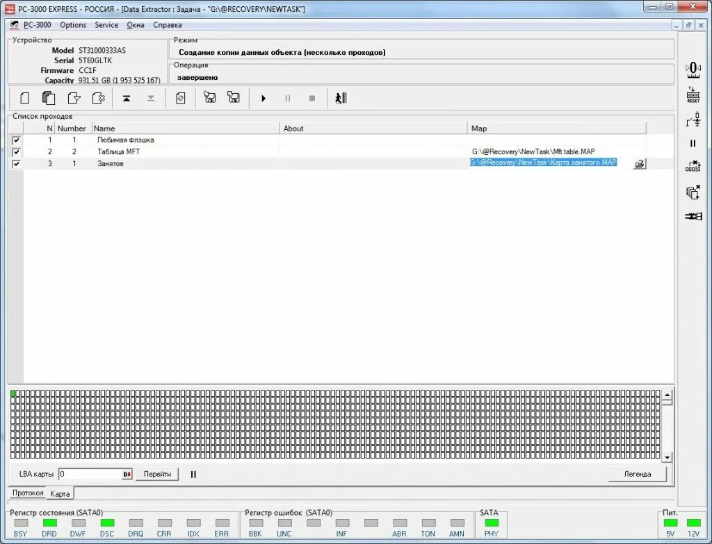Click the toolbar stop button
The image size is (712, 544).
coord(312,99)
